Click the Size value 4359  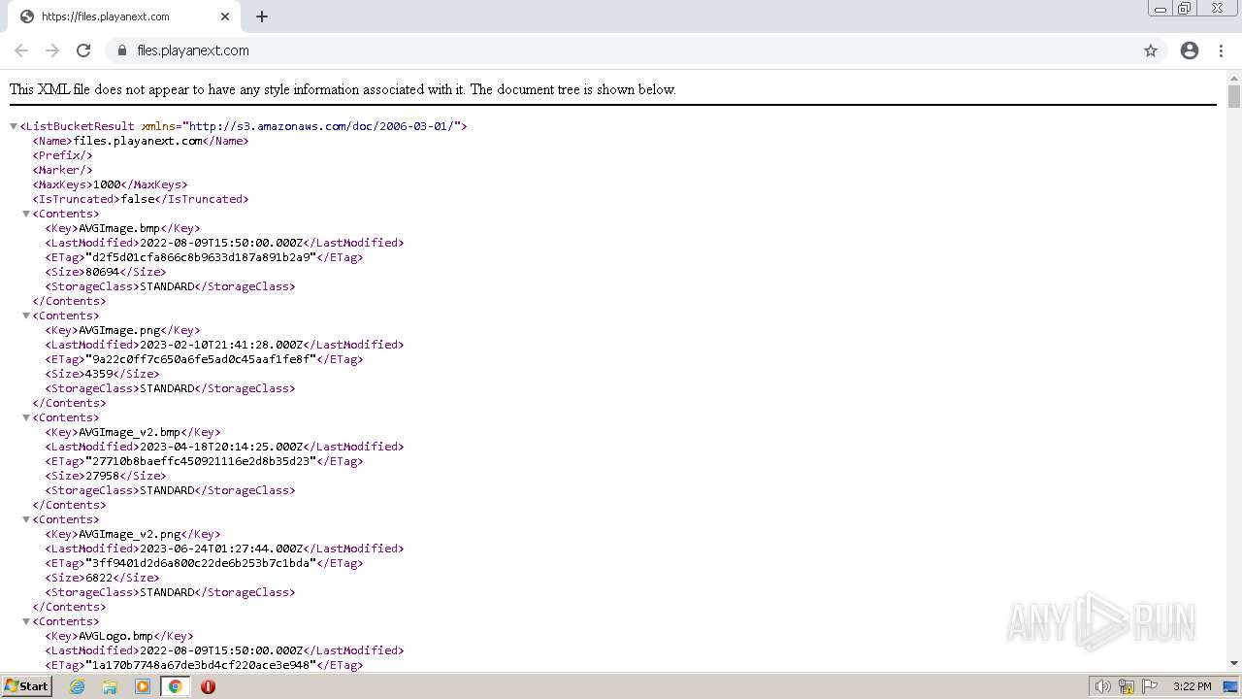tap(99, 374)
